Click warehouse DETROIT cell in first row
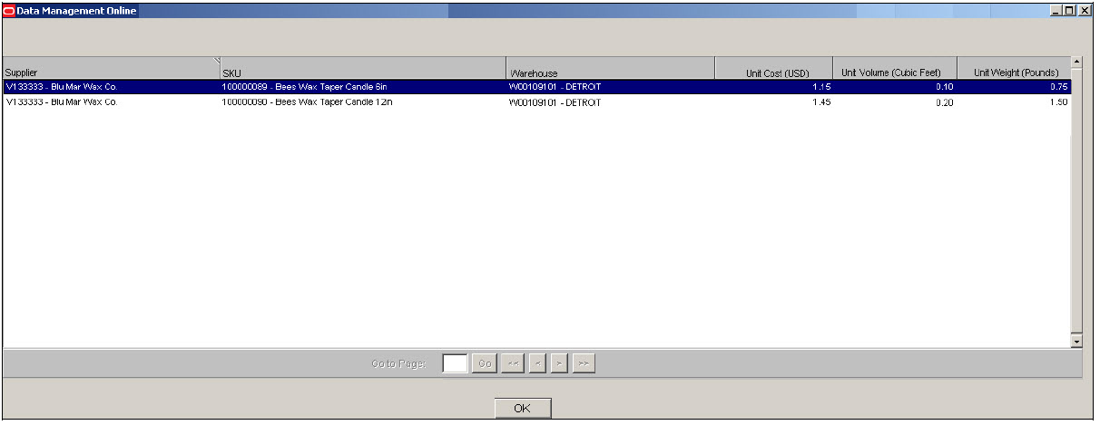 [x=610, y=87]
